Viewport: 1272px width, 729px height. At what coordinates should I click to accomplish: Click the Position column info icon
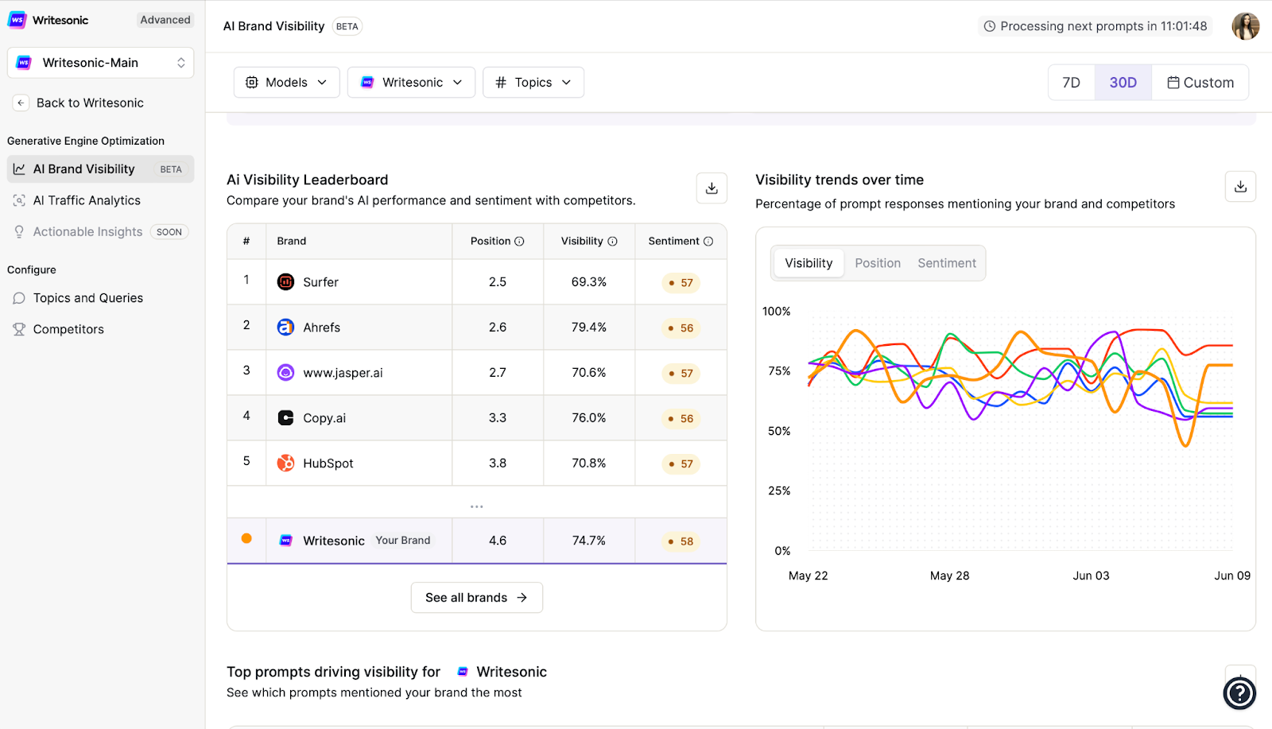click(x=519, y=242)
